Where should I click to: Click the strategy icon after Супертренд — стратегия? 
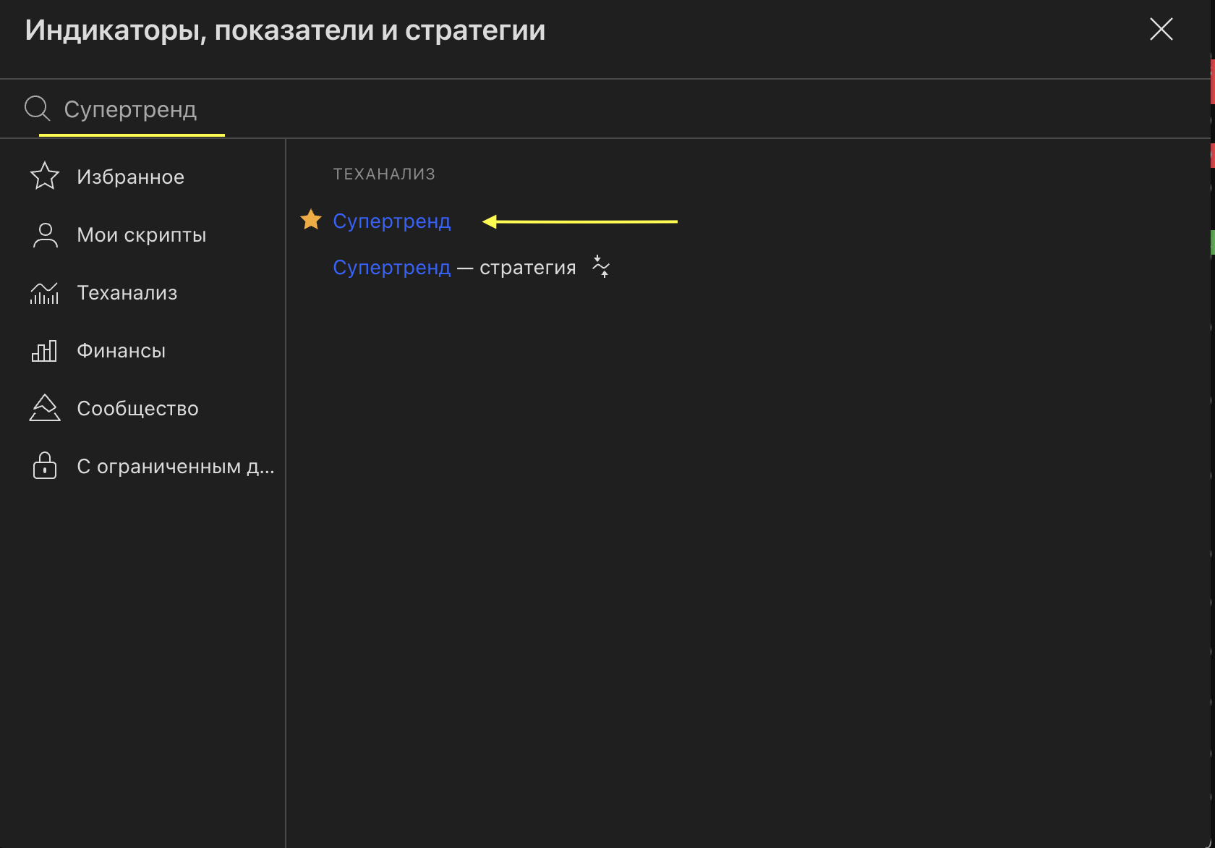(601, 266)
